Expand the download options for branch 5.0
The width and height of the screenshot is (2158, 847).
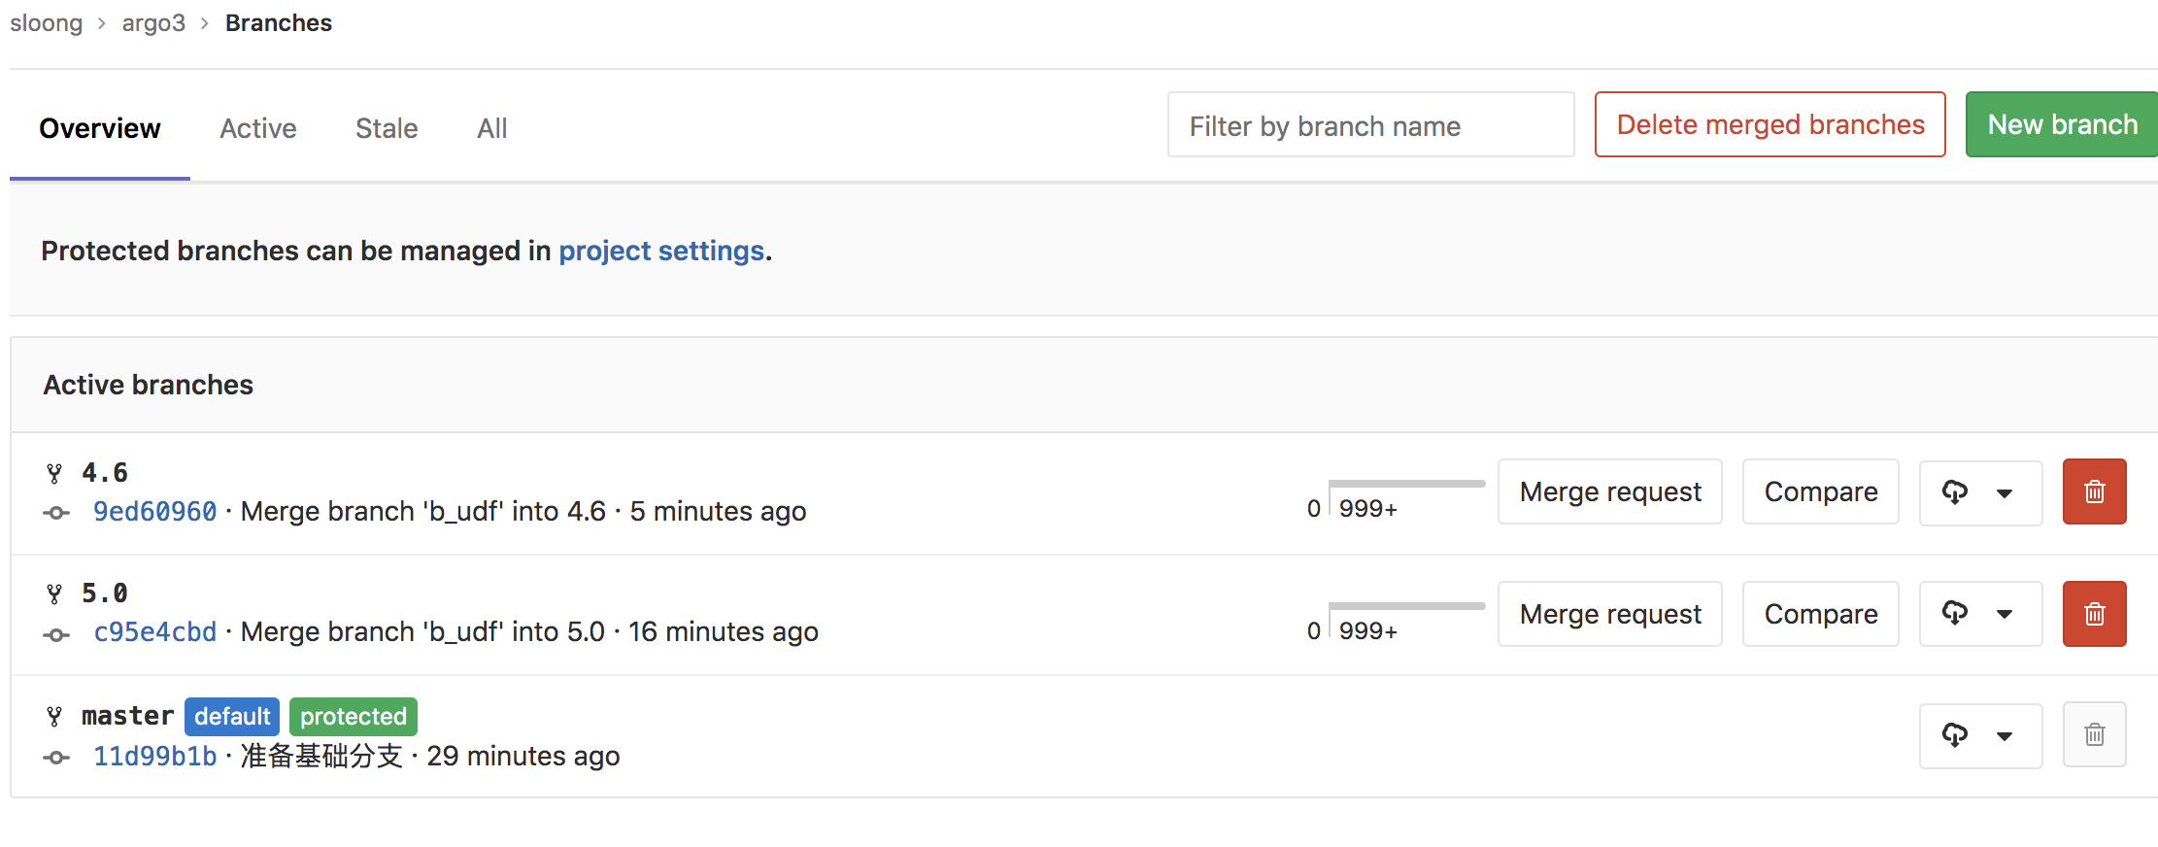tap(2006, 613)
